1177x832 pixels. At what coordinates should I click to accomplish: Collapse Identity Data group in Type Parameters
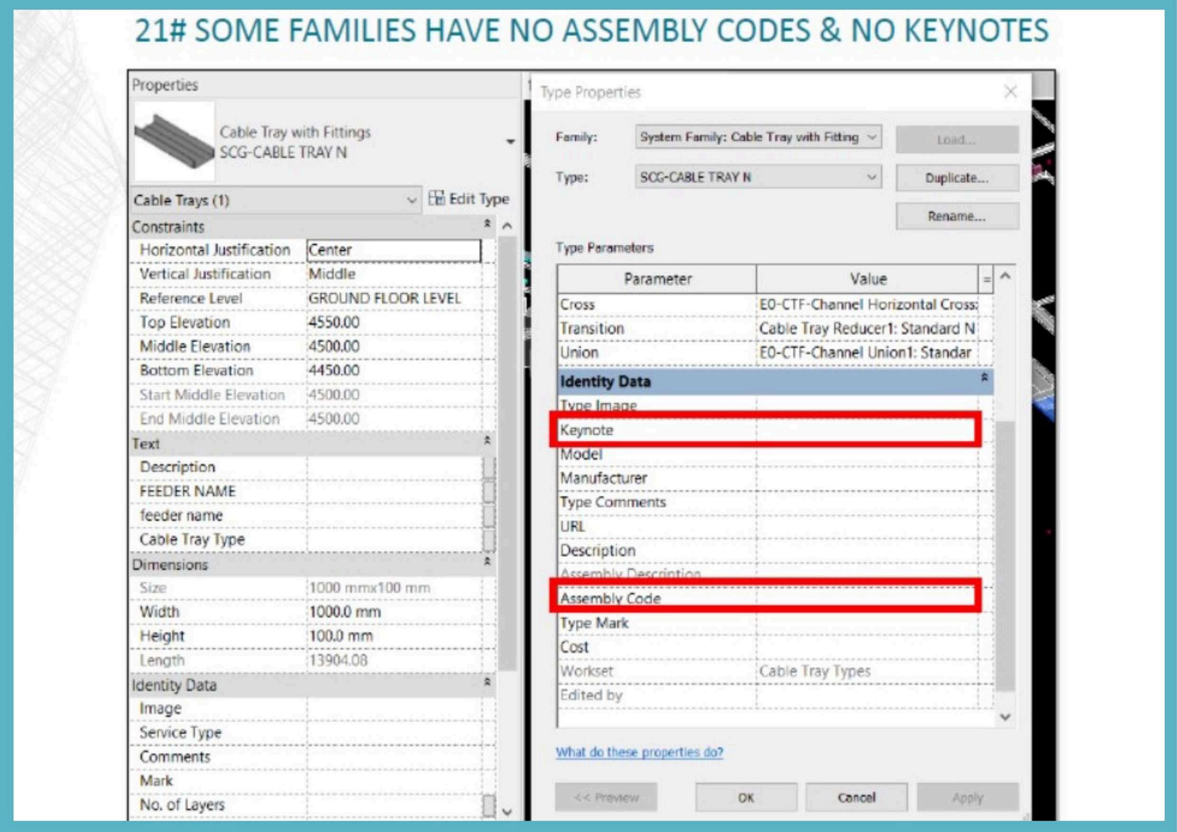[x=984, y=378]
